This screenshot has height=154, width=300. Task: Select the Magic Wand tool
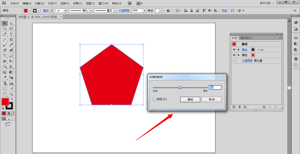point(5,29)
